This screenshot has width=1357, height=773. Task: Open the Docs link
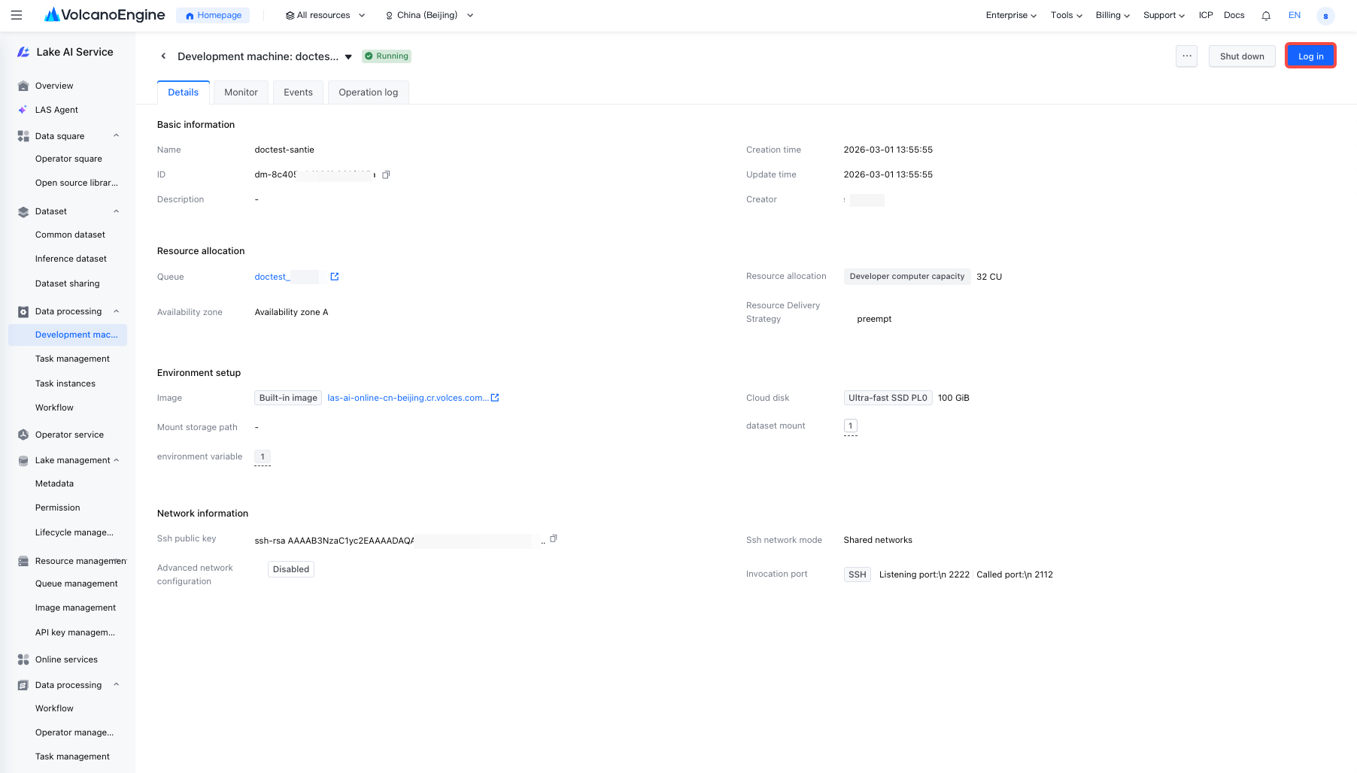(x=1234, y=15)
